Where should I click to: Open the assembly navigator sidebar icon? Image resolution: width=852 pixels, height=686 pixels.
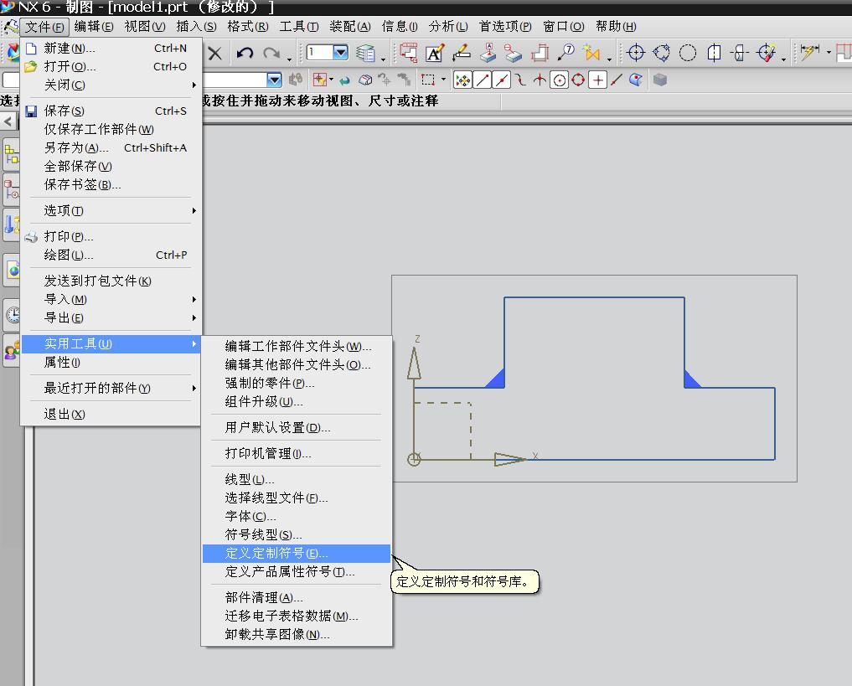(x=12, y=155)
